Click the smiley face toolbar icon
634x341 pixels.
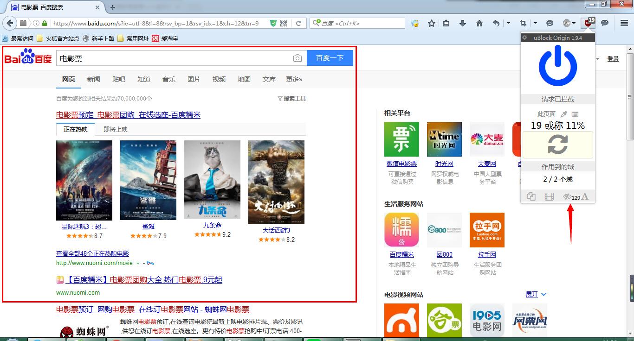(550, 23)
